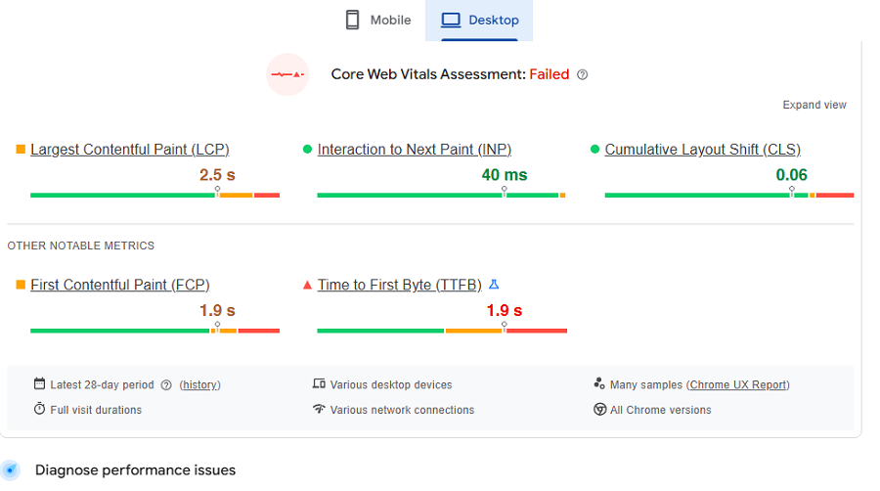Screen dimensions: 880x491
Task: Open help icon next to Failed
Action: (583, 74)
